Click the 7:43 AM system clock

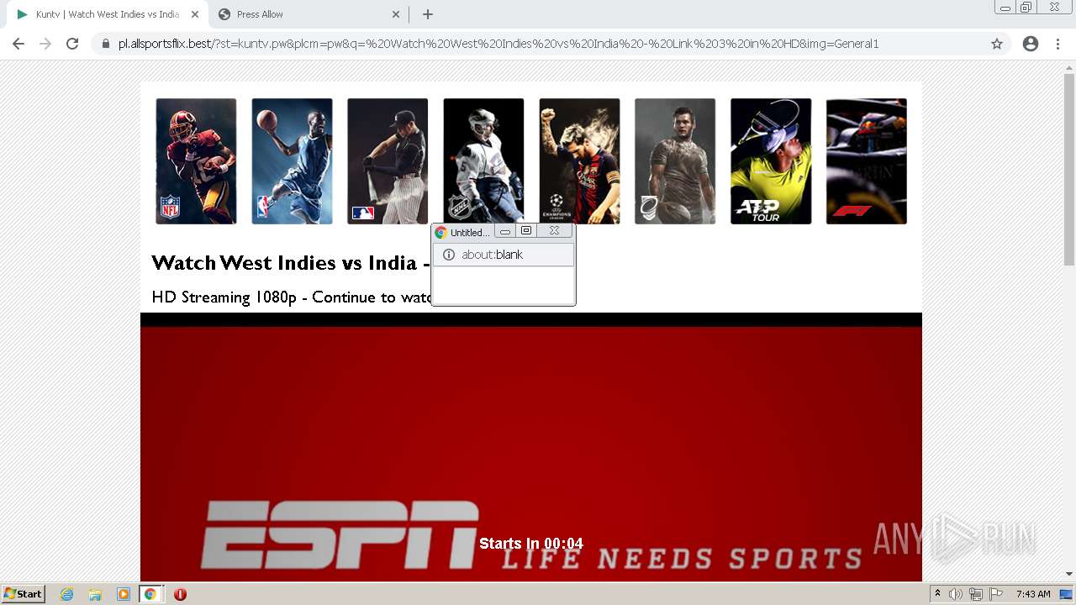[x=1033, y=594]
